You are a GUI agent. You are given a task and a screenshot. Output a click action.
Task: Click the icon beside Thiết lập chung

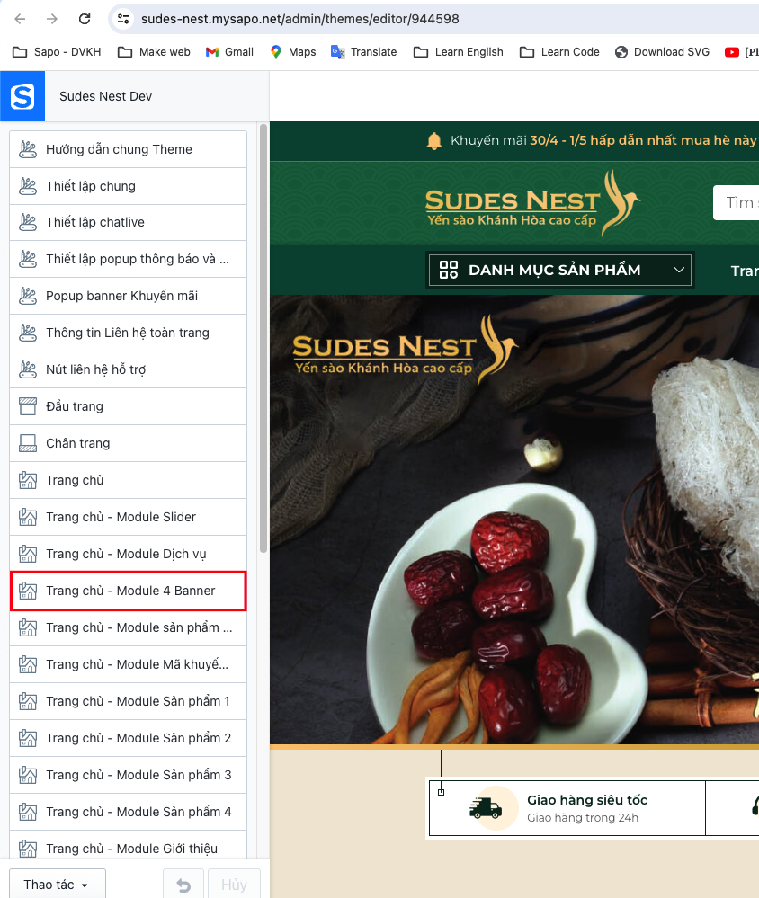point(28,186)
